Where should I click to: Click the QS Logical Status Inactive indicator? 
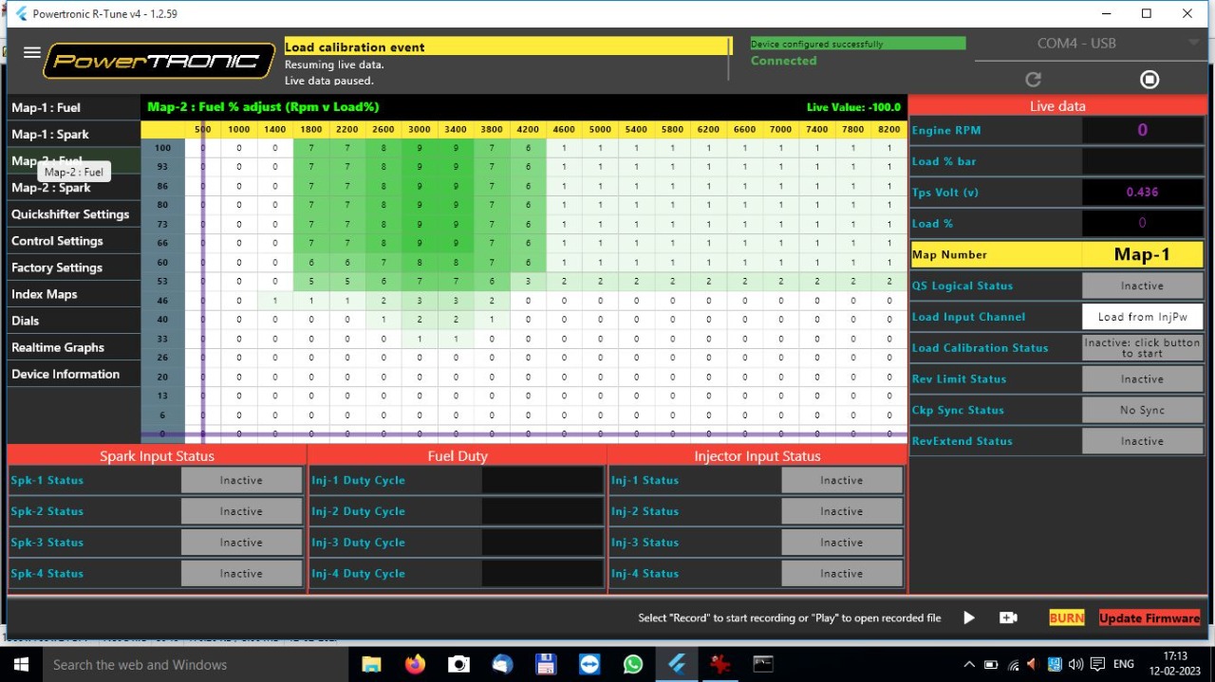click(x=1142, y=286)
